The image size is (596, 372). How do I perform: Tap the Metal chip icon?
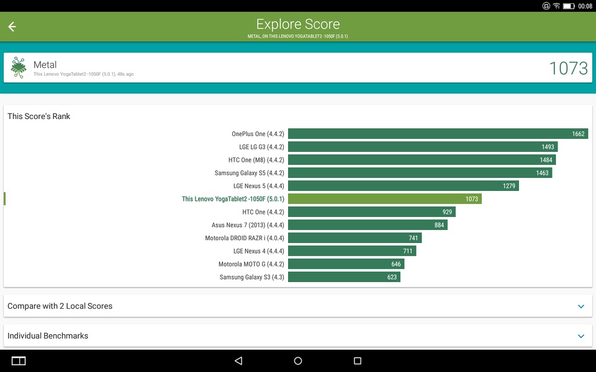pyautogui.click(x=18, y=68)
